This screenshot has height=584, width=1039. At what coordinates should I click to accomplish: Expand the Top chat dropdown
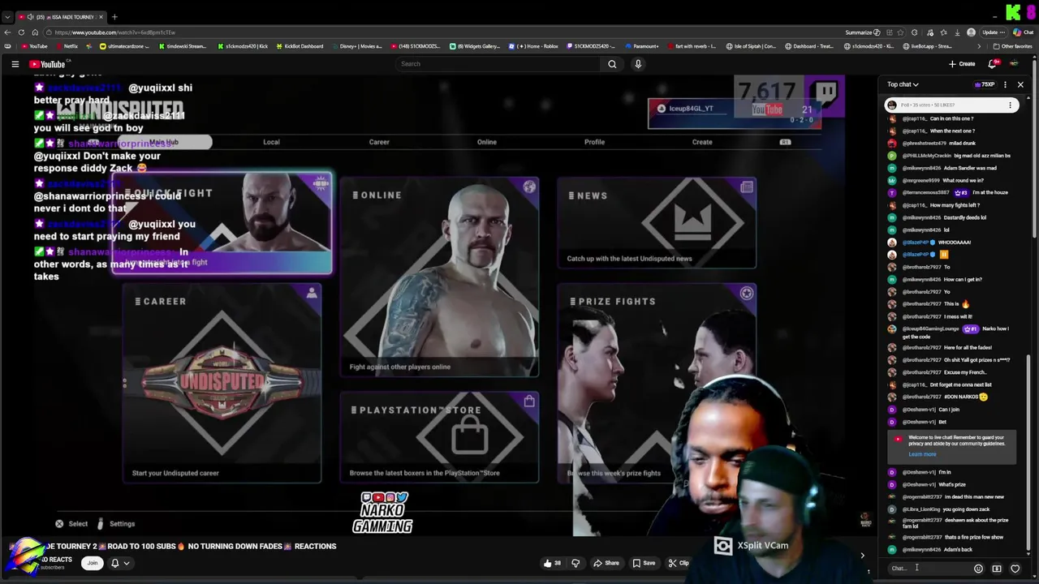pyautogui.click(x=903, y=84)
